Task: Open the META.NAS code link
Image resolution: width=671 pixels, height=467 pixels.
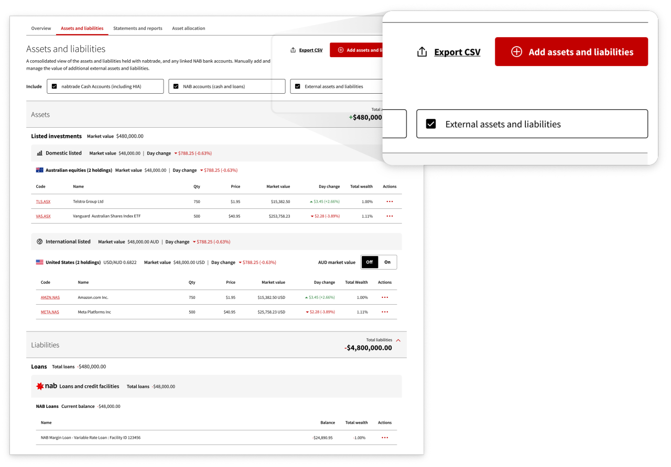Action: (50, 312)
